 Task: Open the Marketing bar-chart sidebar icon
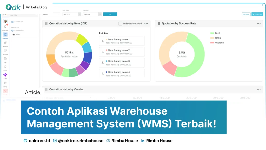5,42
